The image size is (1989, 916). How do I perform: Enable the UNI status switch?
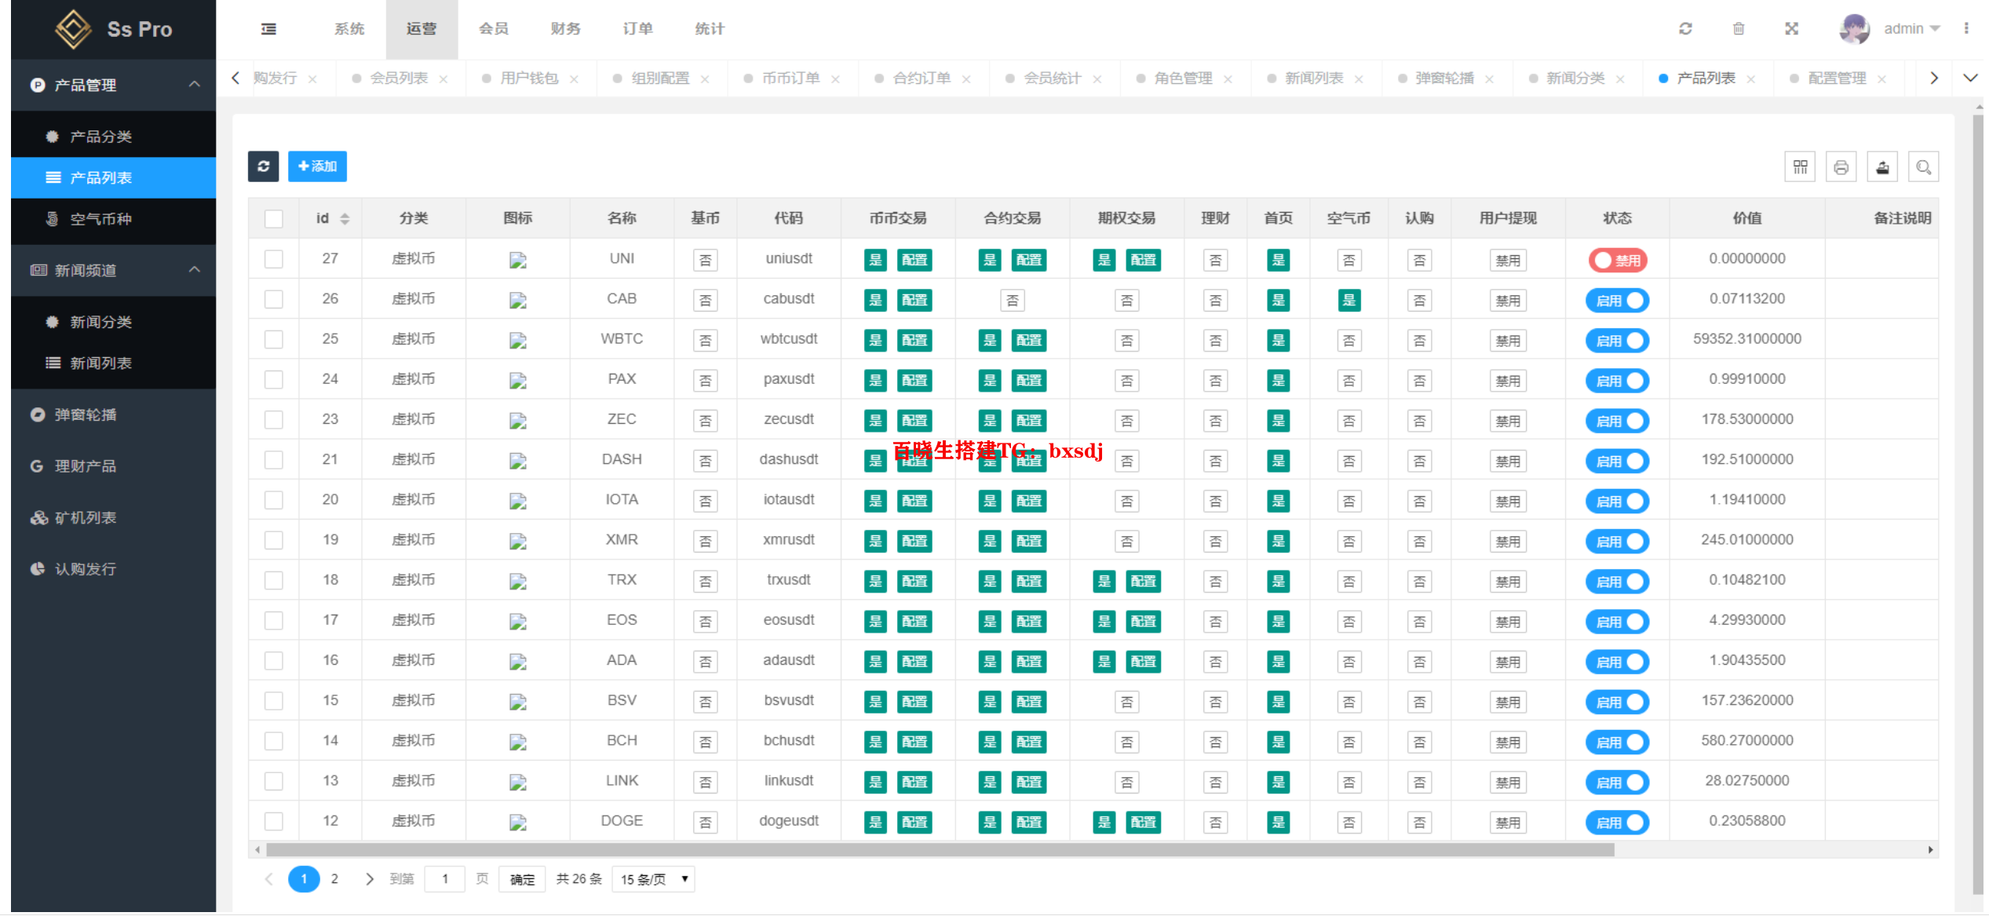pos(1618,261)
